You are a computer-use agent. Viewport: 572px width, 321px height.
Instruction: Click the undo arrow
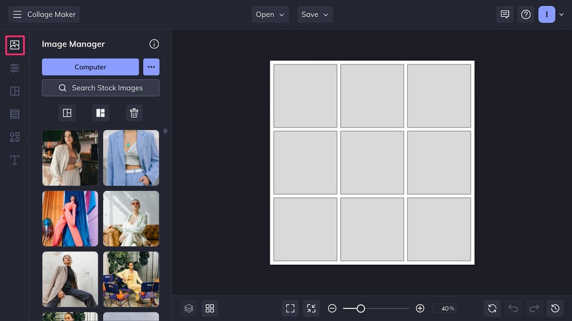(513, 308)
